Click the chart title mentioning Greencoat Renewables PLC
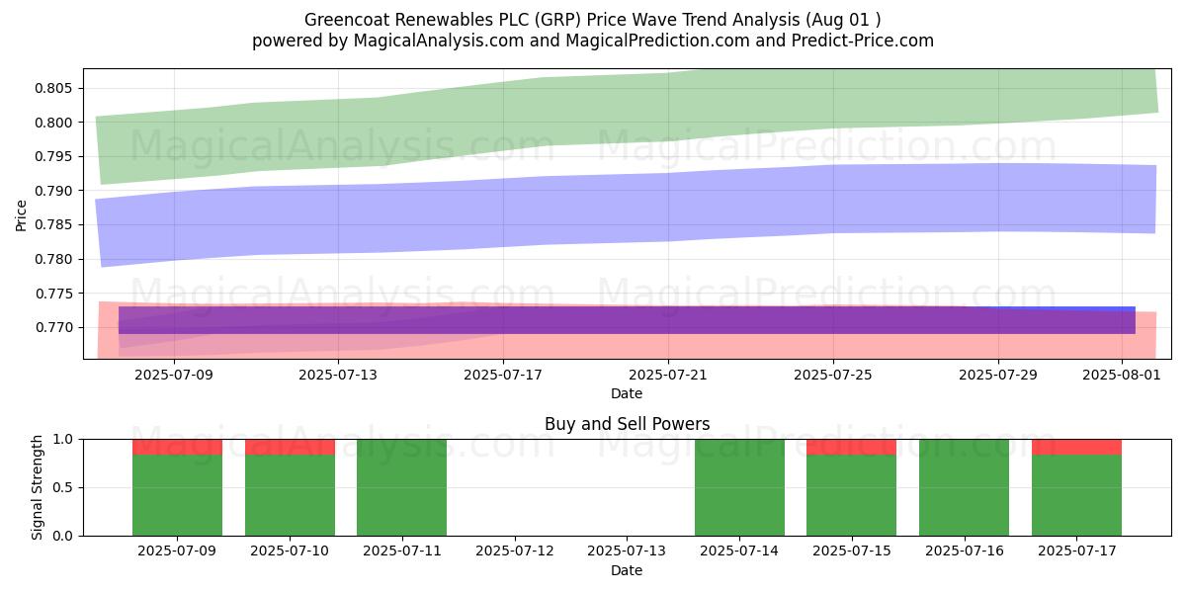This screenshot has width=1186, height=593. pos(593,20)
